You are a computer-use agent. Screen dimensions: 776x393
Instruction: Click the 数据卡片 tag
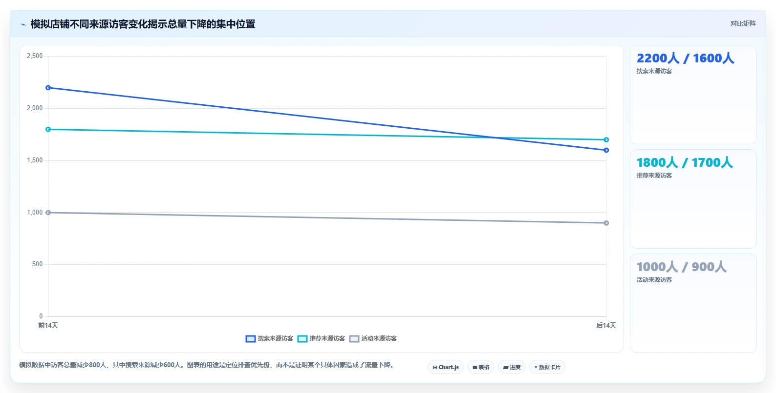(x=547, y=367)
